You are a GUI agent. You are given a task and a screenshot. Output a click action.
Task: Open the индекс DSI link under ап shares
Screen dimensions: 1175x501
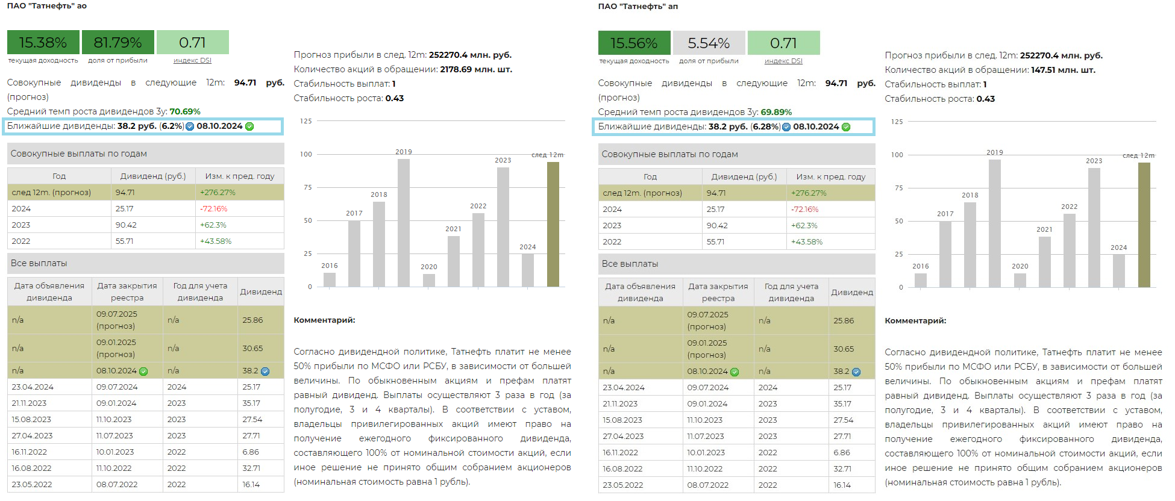click(783, 61)
